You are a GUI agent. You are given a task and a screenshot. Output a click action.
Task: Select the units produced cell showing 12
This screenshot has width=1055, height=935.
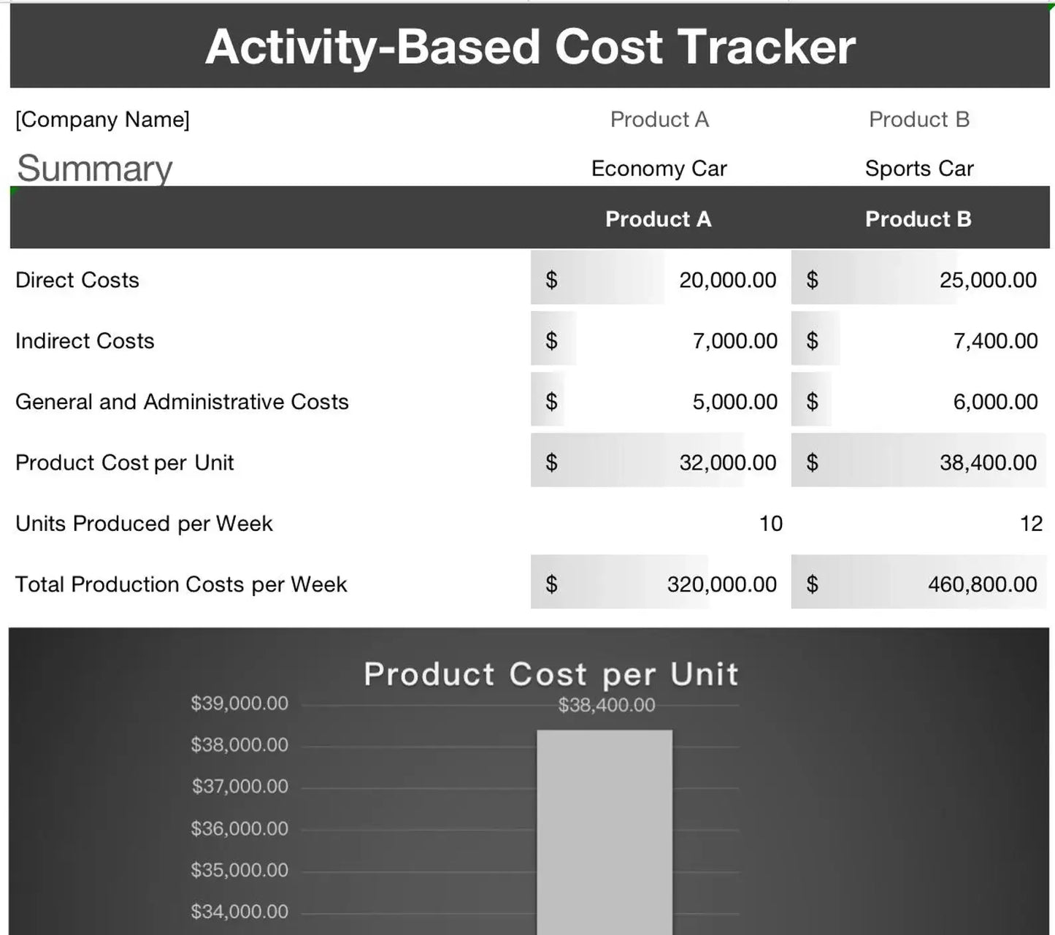click(x=1030, y=524)
